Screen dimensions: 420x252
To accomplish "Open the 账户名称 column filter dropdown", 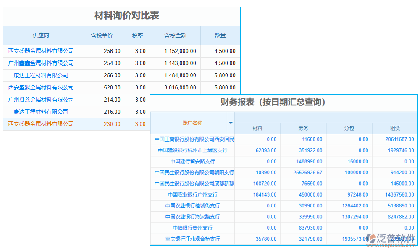I will 231,123.
